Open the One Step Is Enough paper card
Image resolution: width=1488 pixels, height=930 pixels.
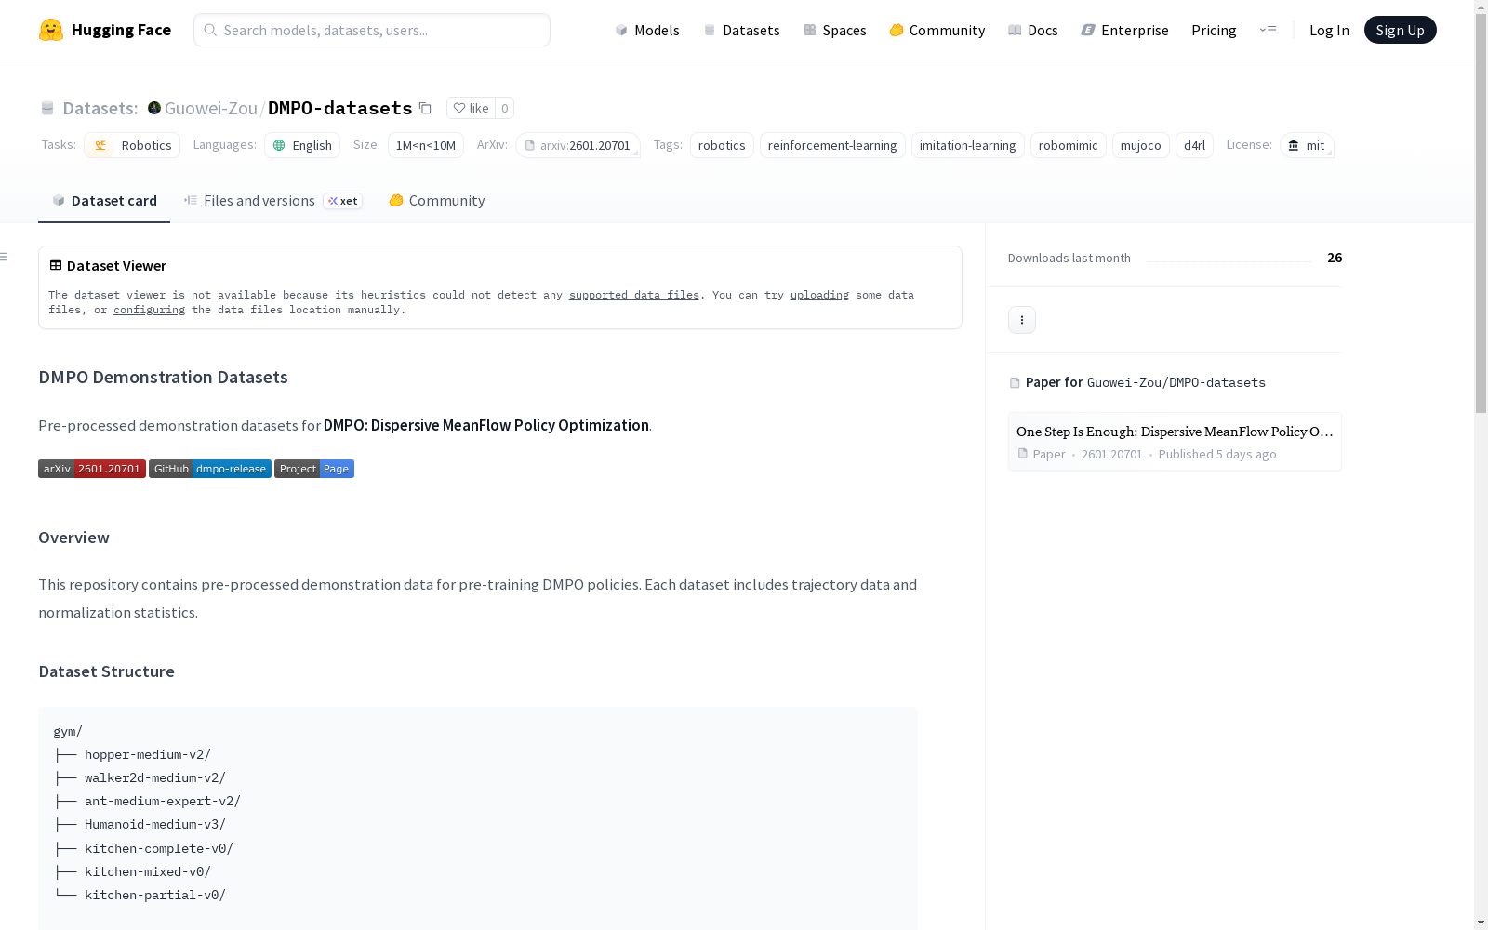[x=1175, y=442]
